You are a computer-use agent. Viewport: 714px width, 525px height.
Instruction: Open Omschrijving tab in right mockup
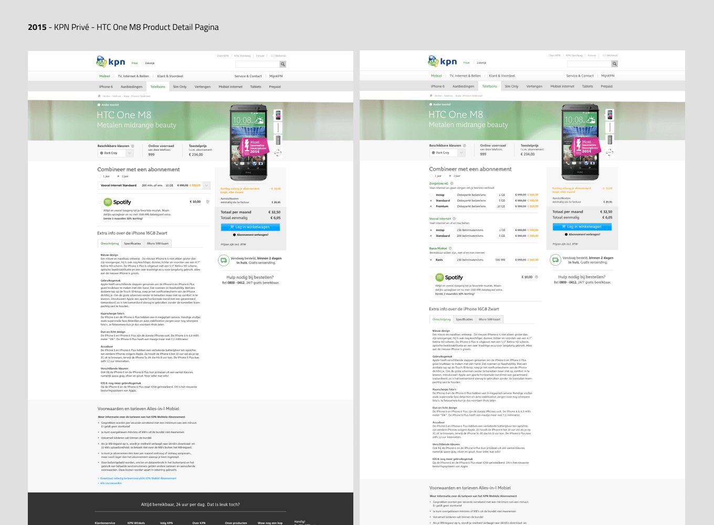[441, 319]
